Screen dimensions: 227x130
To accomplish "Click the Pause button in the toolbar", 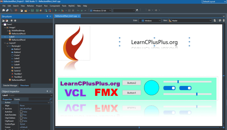I will 69,10.
